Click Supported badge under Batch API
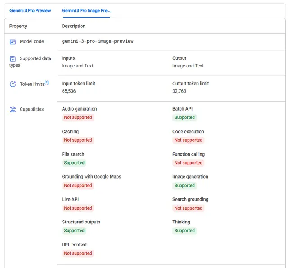Image resolution: width=288 pixels, height=268 pixels. [x=184, y=117]
